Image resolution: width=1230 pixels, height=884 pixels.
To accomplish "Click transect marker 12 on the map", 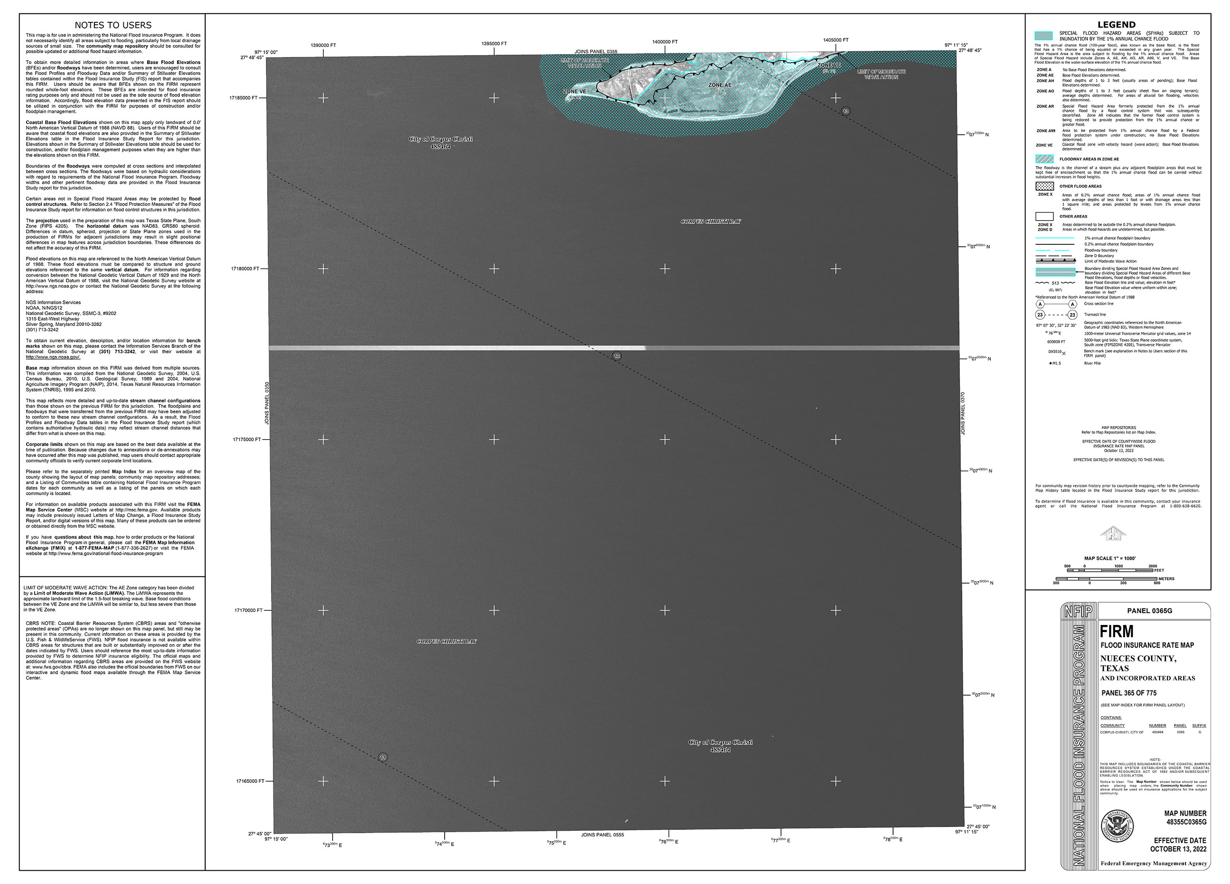I will (616, 356).
